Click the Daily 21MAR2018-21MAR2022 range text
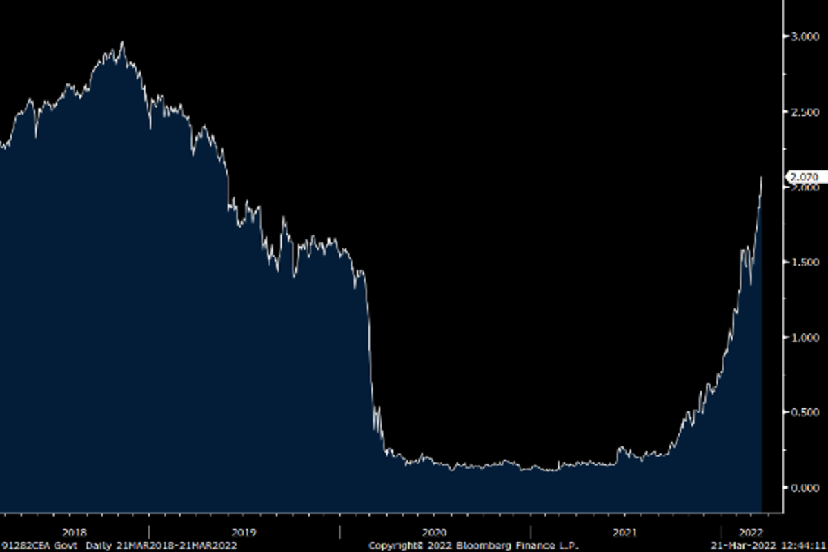Viewport: 828px width, 552px height. pyautogui.click(x=161, y=545)
